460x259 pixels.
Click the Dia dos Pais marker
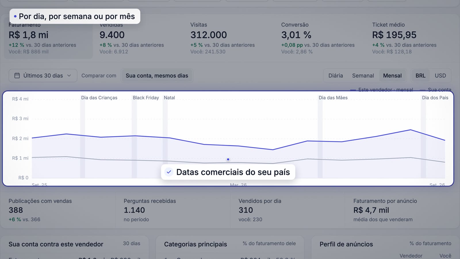435,98
